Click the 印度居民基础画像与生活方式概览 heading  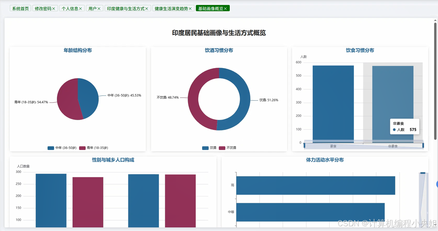[x=219, y=33]
